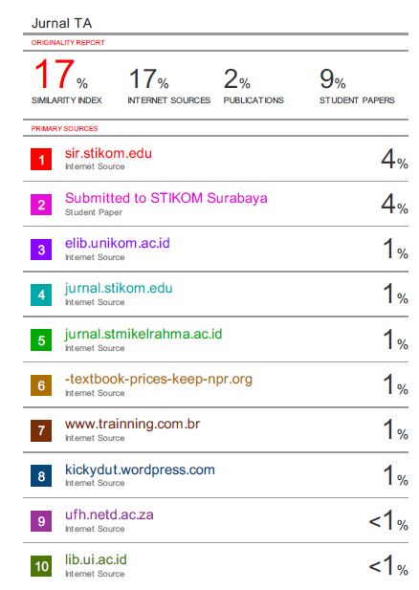Open www.trainning.com.br source link
Image resolution: width=419 pixels, height=590 pixels.
click(x=132, y=424)
